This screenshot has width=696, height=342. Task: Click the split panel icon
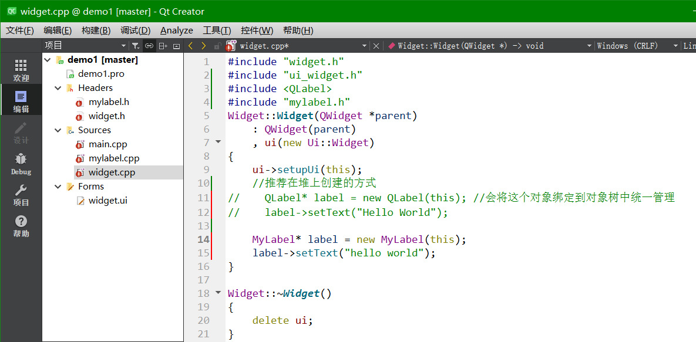click(163, 46)
